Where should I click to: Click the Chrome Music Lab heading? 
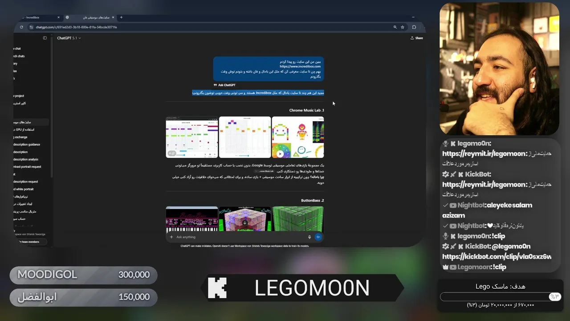coord(306,110)
